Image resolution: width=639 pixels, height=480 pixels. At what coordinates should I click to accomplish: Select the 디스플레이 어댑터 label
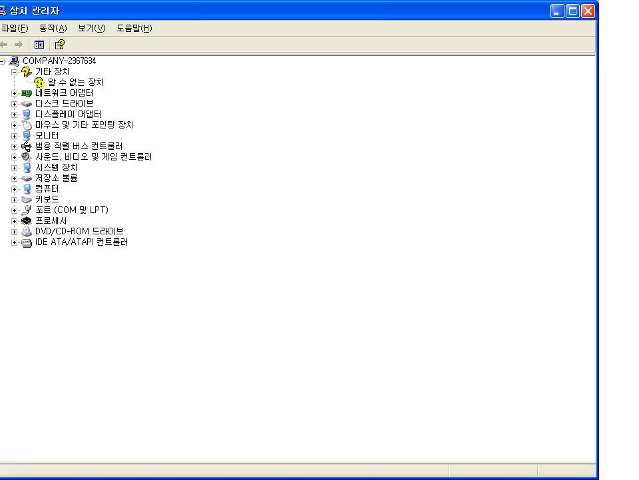tap(68, 114)
